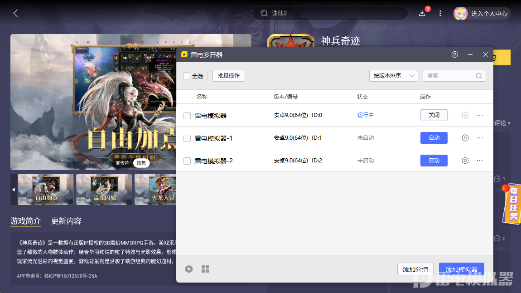The width and height of the screenshot is (521, 293).
Task: Click 添加分组 button
Action: point(415,269)
